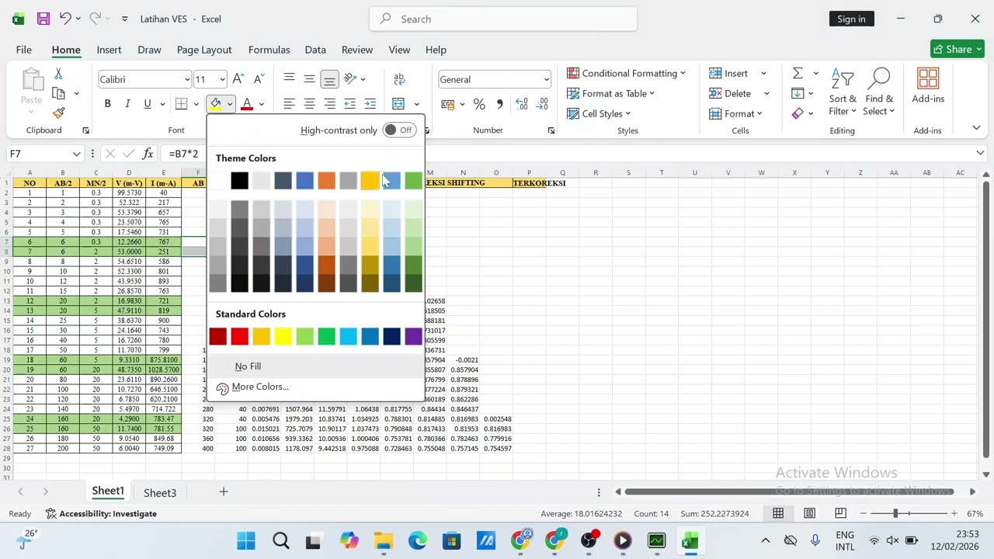This screenshot has width=994, height=559.
Task: Click the Format Painter brush icon
Action: (58, 113)
